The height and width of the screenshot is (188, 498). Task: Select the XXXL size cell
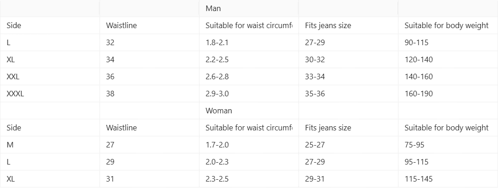tap(15, 94)
